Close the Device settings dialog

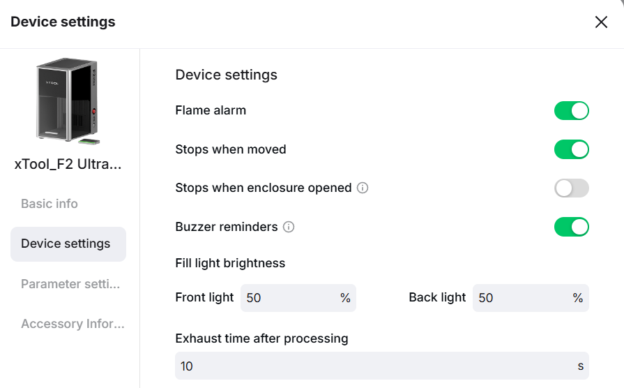[x=601, y=22]
